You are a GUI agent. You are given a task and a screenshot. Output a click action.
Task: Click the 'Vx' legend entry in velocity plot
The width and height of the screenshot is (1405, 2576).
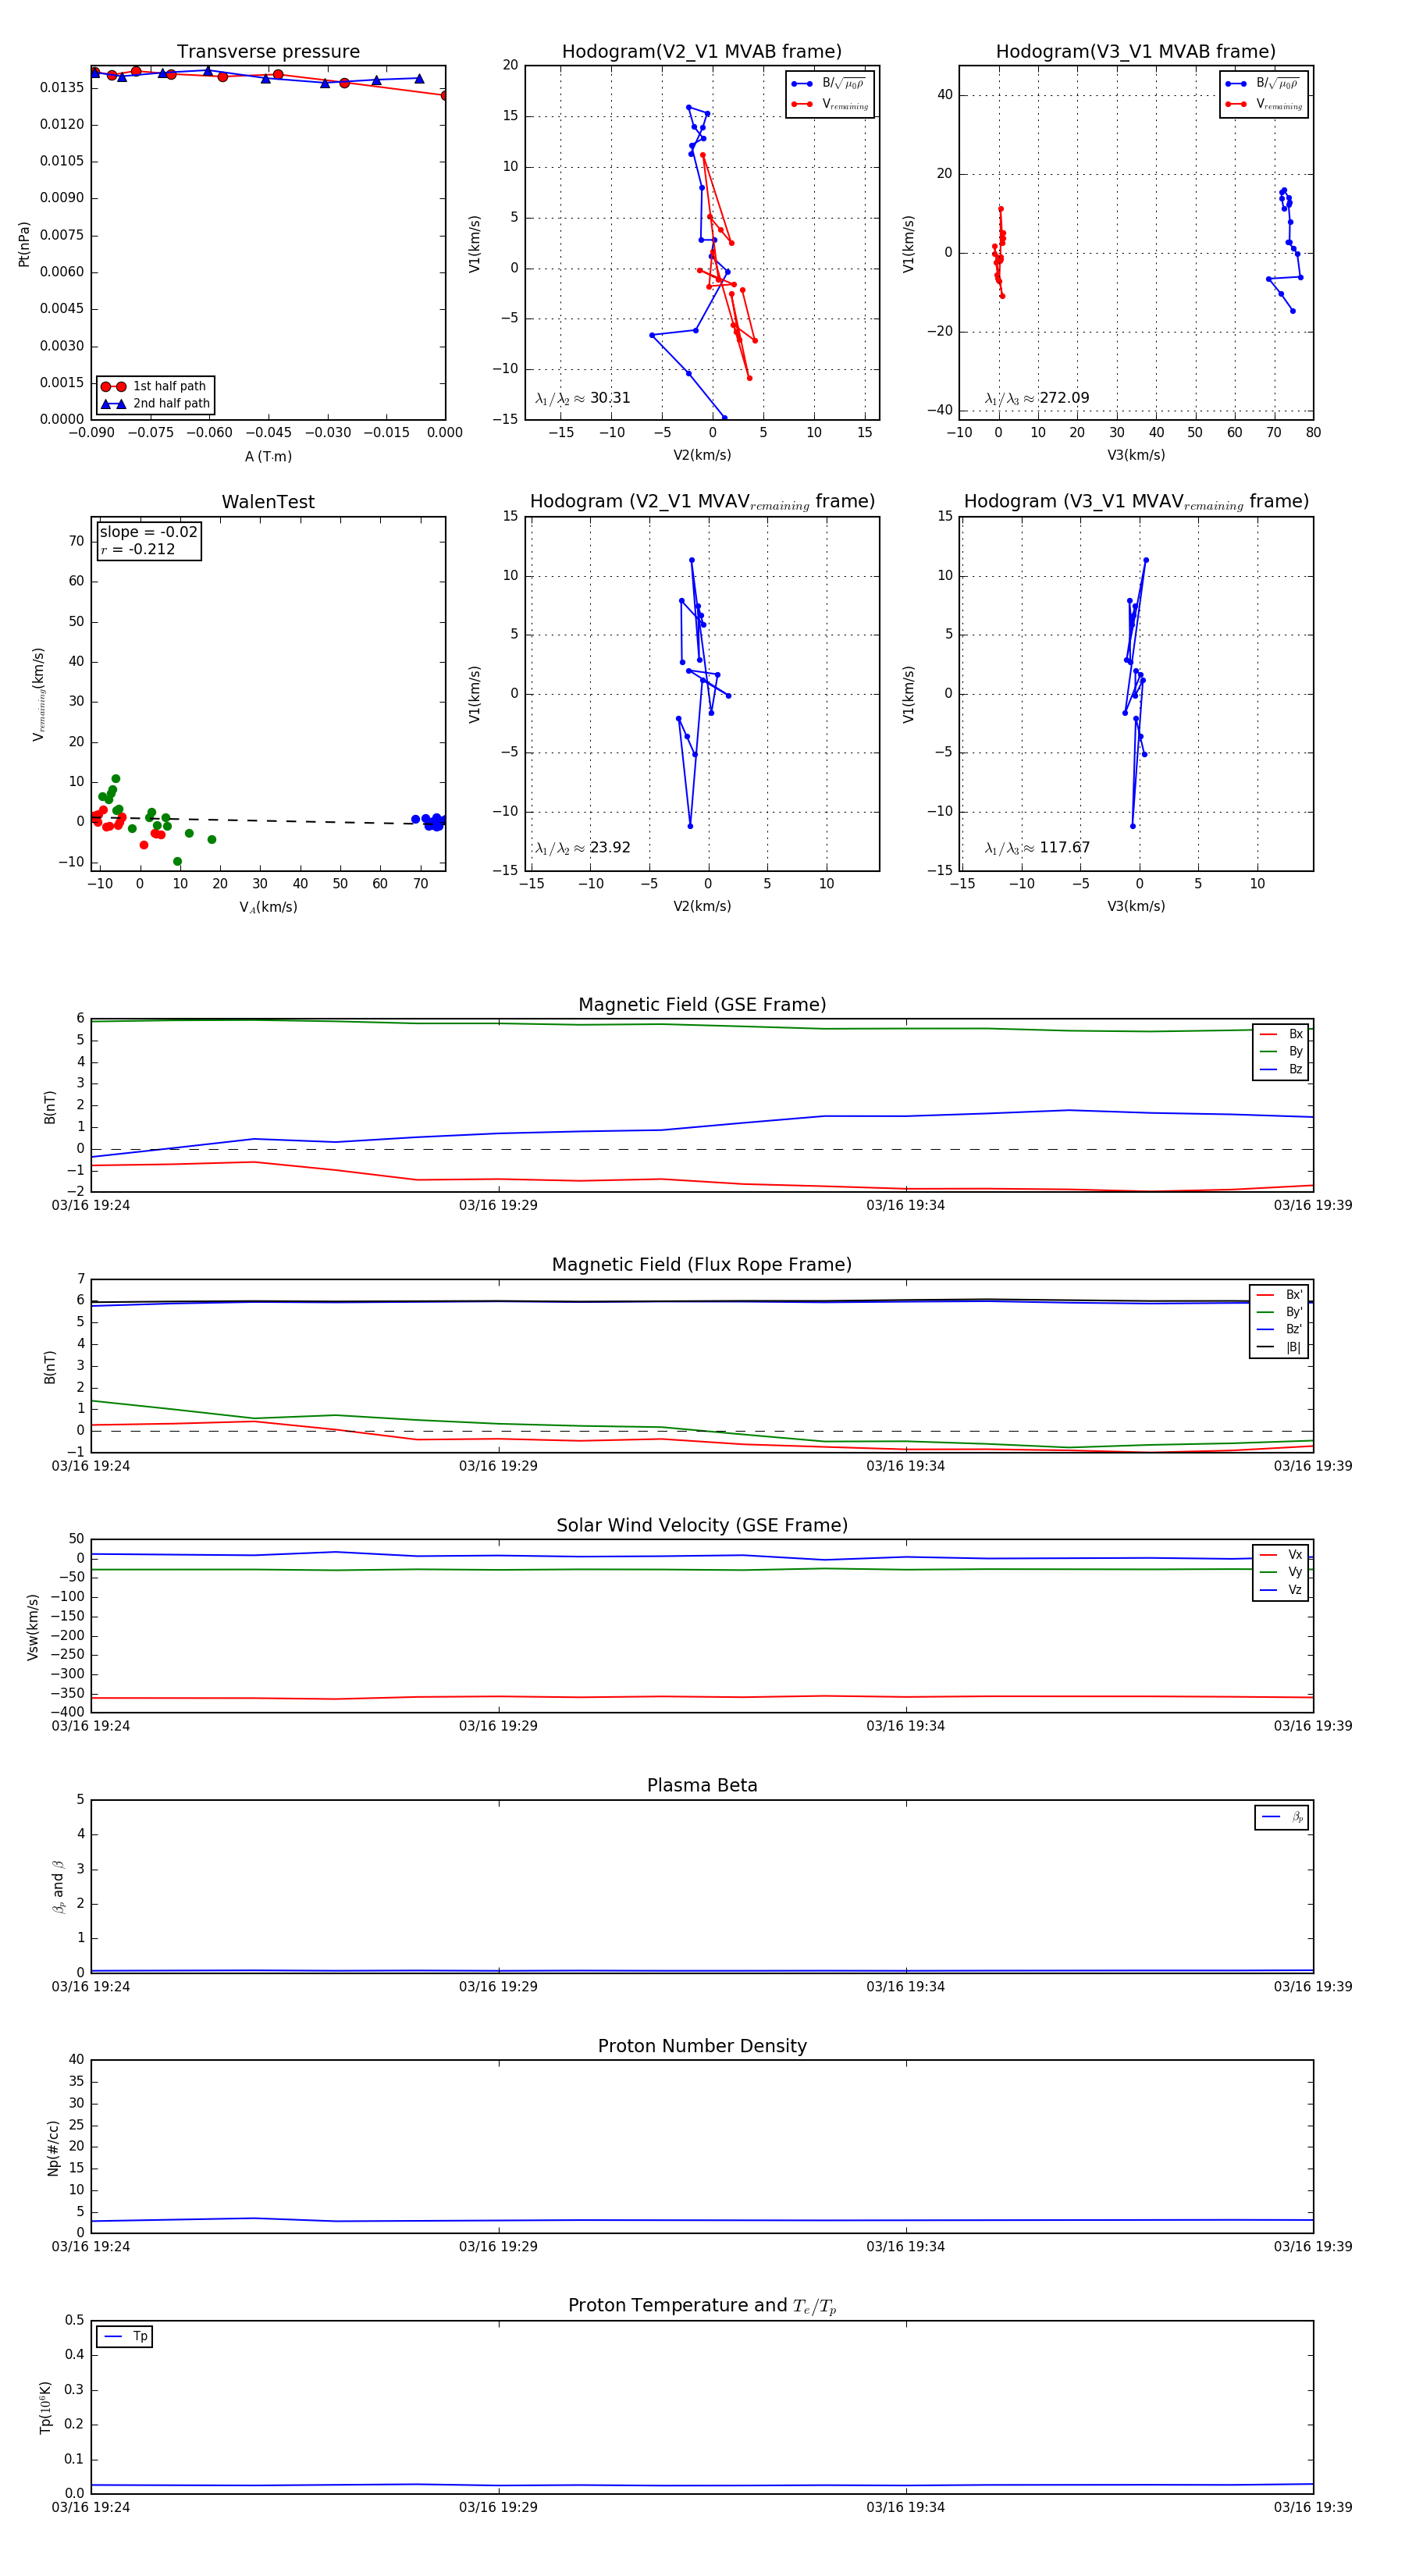(x=1281, y=1554)
